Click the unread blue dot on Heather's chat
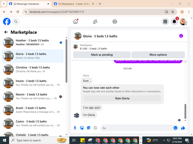The width and height of the screenshot is (193, 144). [61, 43]
